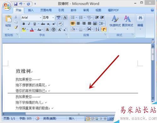This screenshot has width=157, height=123.
Task: Click the enclosed character 字 icon
Action: point(53,30)
